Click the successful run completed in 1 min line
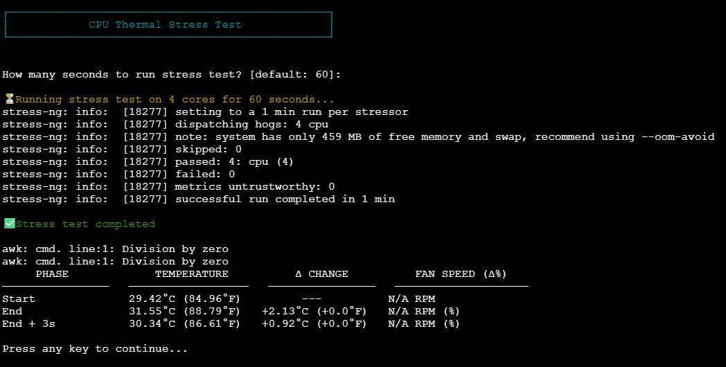Viewport: 726px width, 367px height. pyautogui.click(x=284, y=199)
